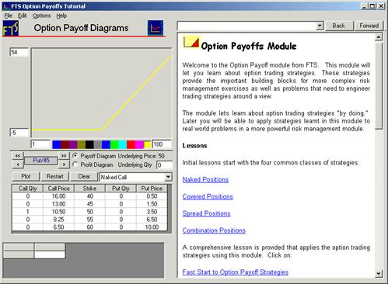The height and width of the screenshot is (284, 388).
Task: Click the scroll-up arrow in the help pane
Action: [x=379, y=37]
